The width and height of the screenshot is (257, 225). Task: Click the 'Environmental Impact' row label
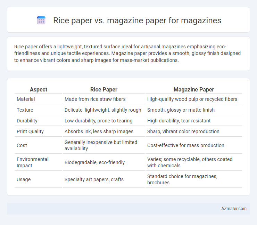(x=32, y=162)
